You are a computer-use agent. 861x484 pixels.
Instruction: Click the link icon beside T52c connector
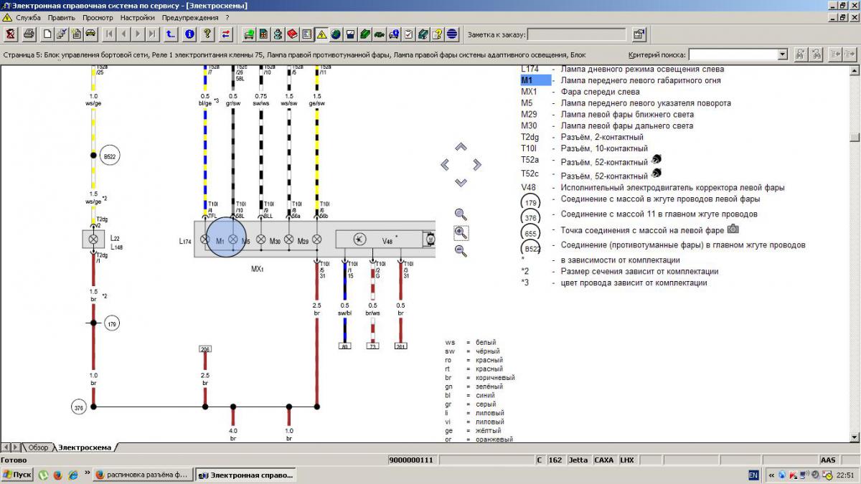(x=656, y=173)
